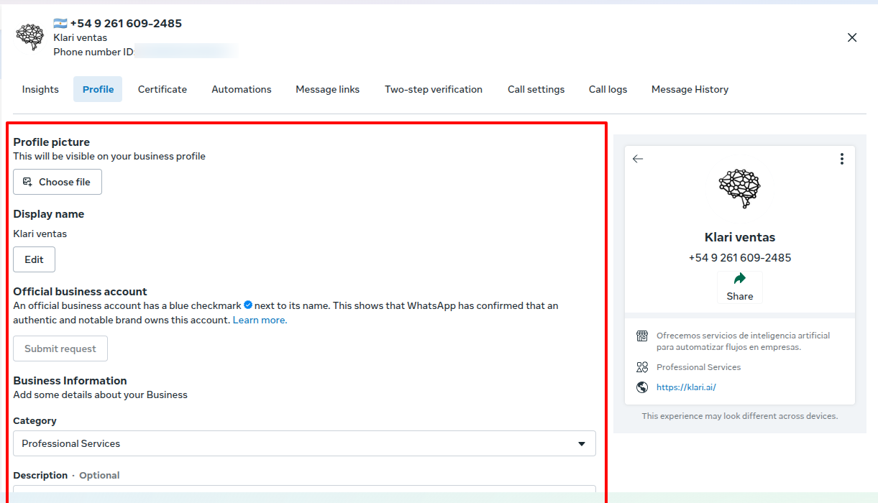Viewport: 878px width, 503px height.
Task: Click the blue verified checkmark icon
Action: (248, 305)
